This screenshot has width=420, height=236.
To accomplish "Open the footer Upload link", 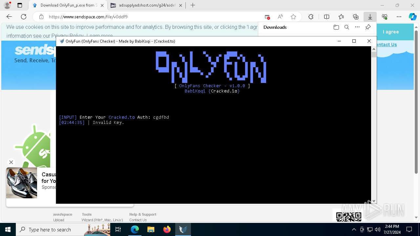I will [59, 220].
